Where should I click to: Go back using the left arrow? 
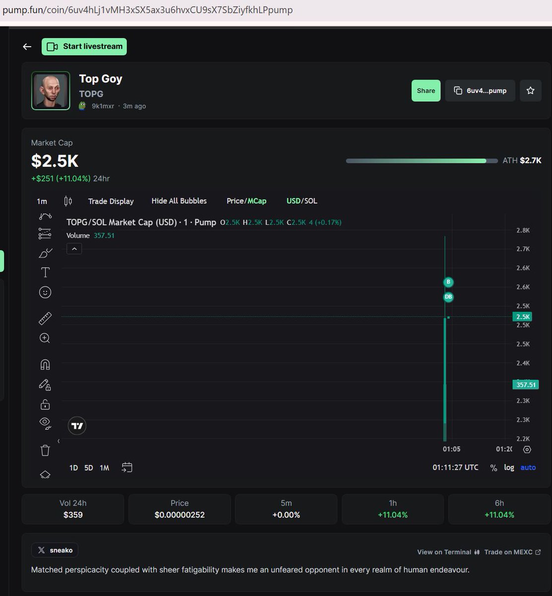(x=27, y=47)
